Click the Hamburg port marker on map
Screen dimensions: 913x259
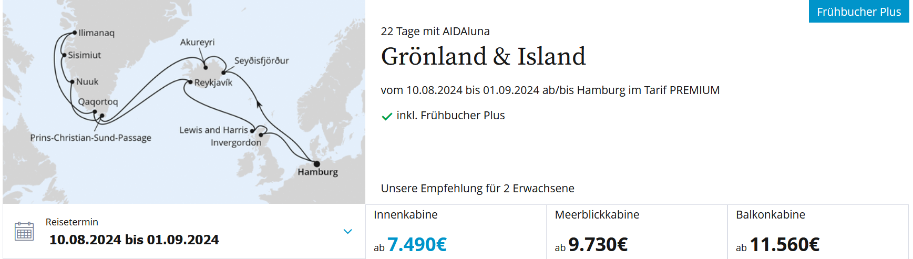(317, 164)
